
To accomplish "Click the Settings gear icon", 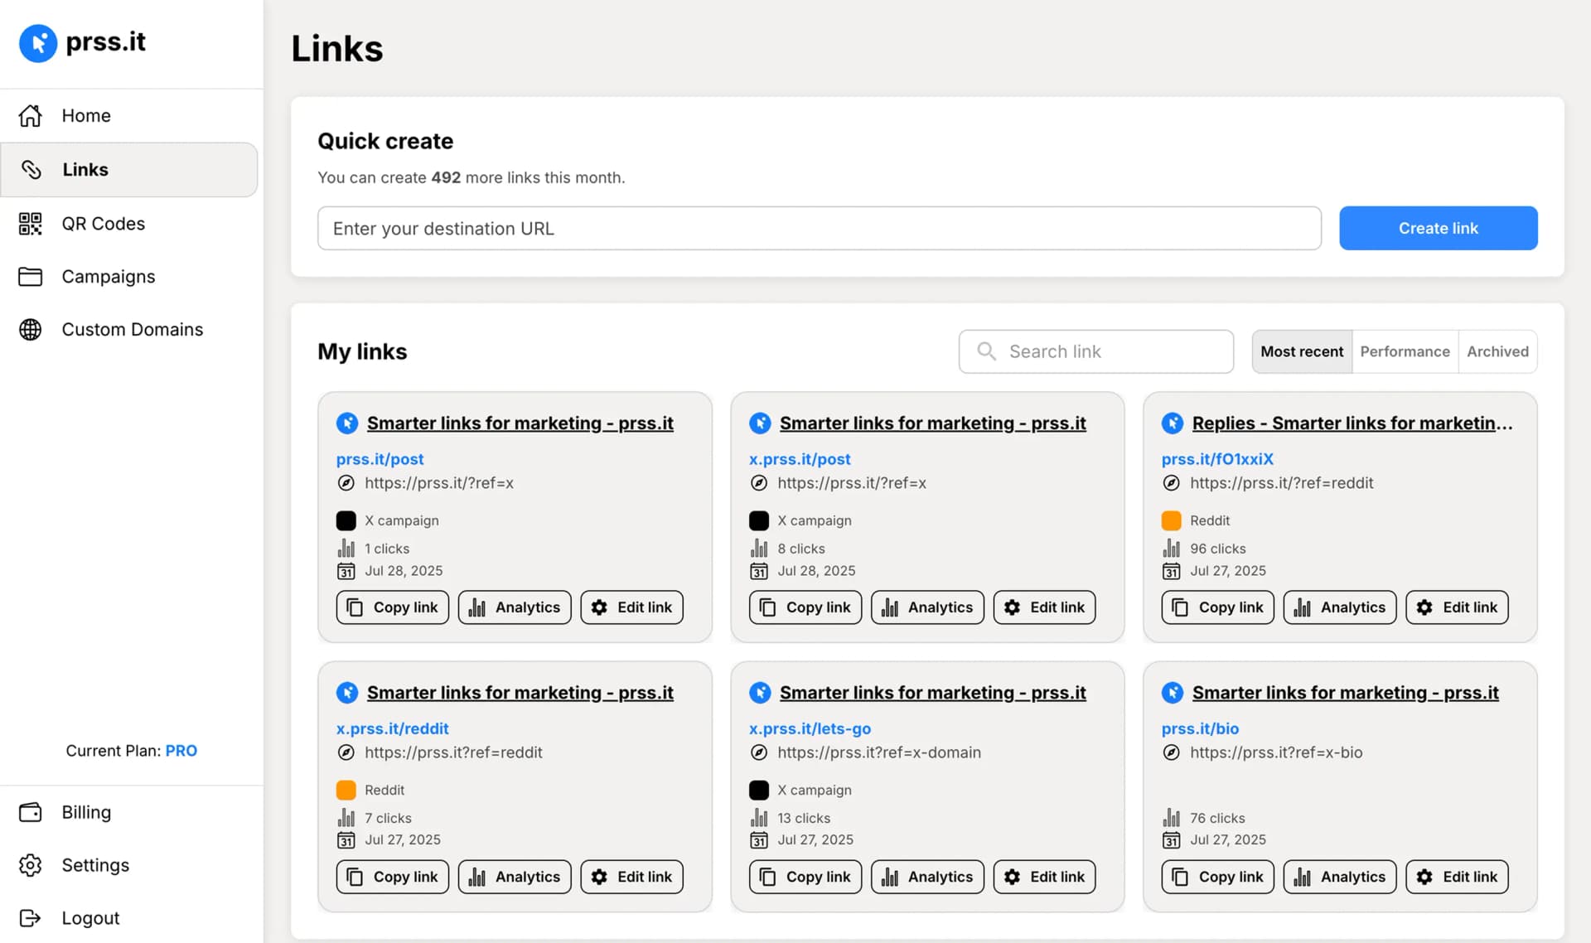I will 31,866.
